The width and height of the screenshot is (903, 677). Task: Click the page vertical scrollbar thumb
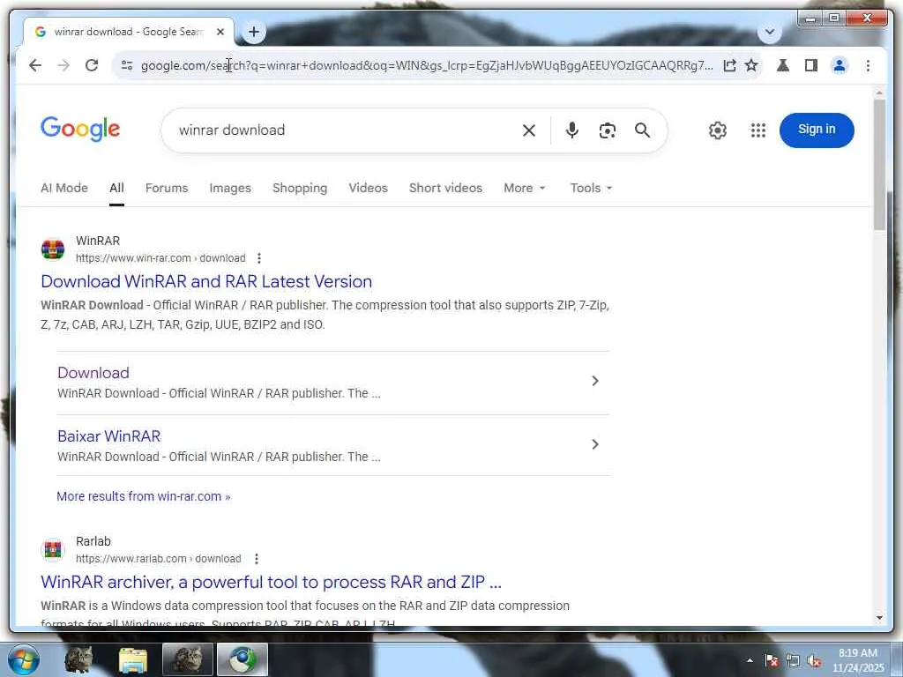pos(879,165)
